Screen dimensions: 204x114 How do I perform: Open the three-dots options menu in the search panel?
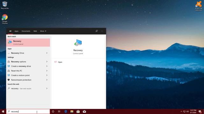[102, 31]
